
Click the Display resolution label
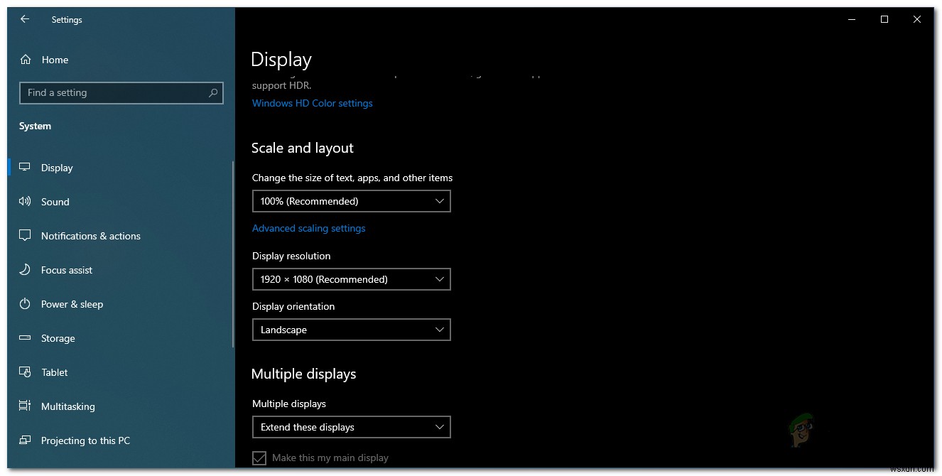(291, 256)
